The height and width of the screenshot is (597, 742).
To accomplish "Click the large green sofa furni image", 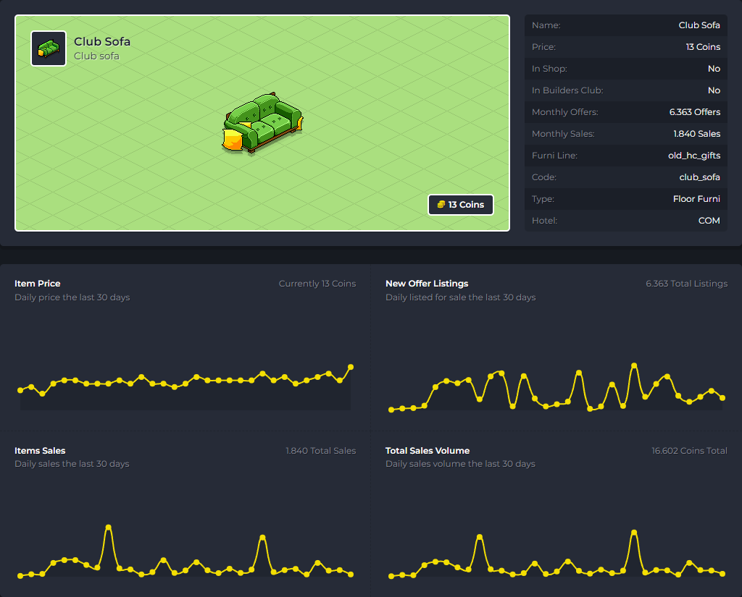I will point(262,123).
